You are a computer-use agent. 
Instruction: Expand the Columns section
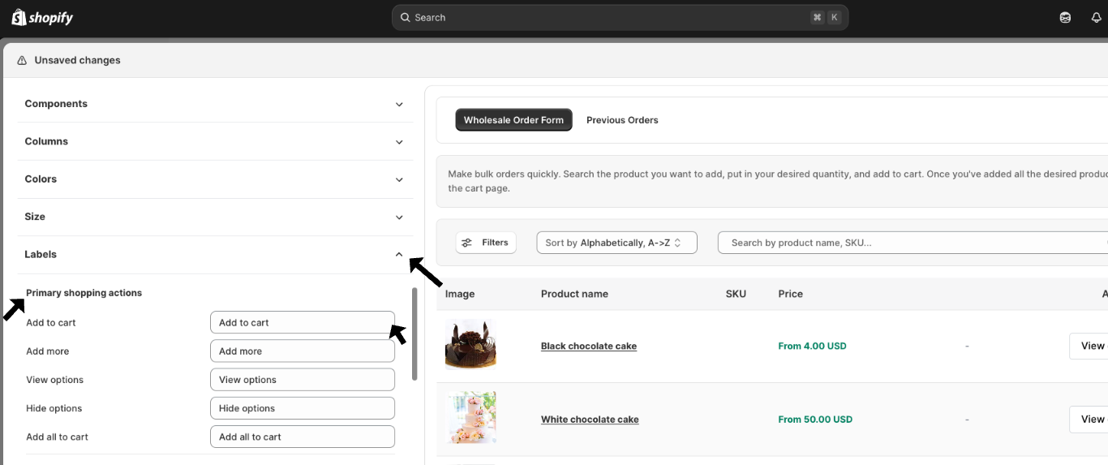(398, 142)
